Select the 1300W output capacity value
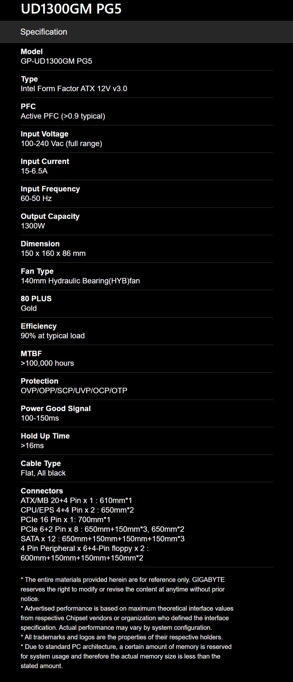This screenshot has width=293, height=682. coord(33,226)
